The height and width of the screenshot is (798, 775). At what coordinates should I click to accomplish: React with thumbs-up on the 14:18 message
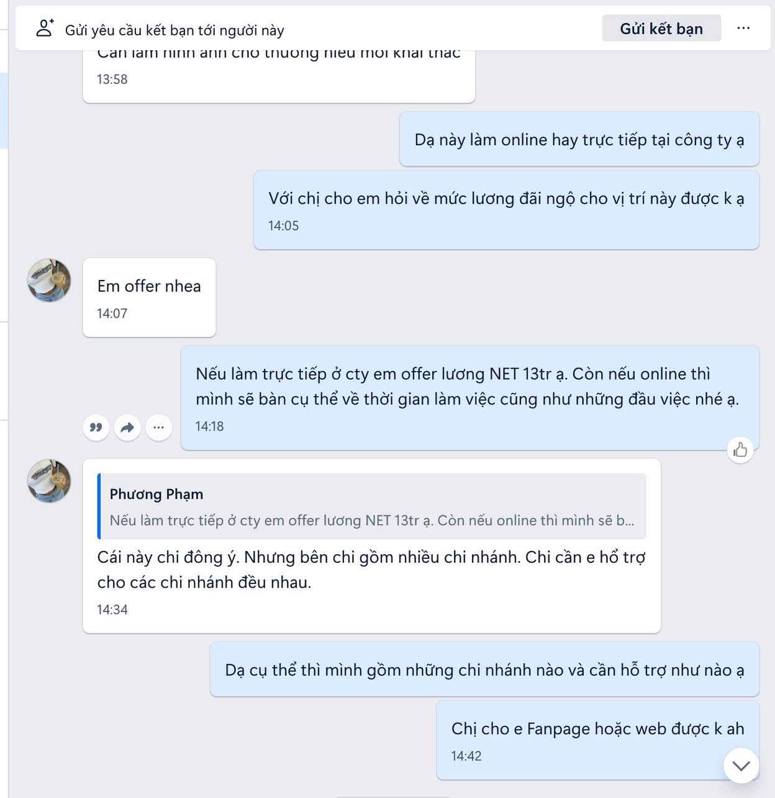(740, 450)
